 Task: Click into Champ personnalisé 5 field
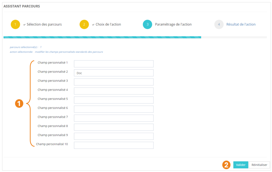113,100
